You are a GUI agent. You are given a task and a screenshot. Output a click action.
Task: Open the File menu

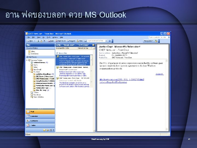(x=29, y=37)
